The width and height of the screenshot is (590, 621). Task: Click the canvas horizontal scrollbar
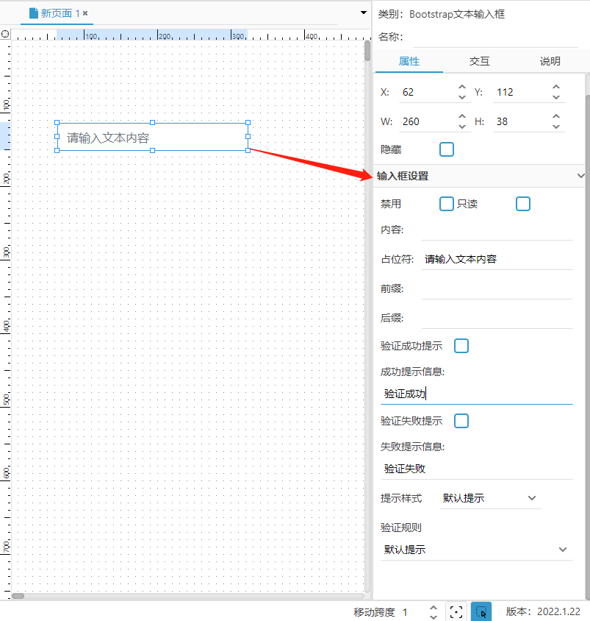[18, 596]
